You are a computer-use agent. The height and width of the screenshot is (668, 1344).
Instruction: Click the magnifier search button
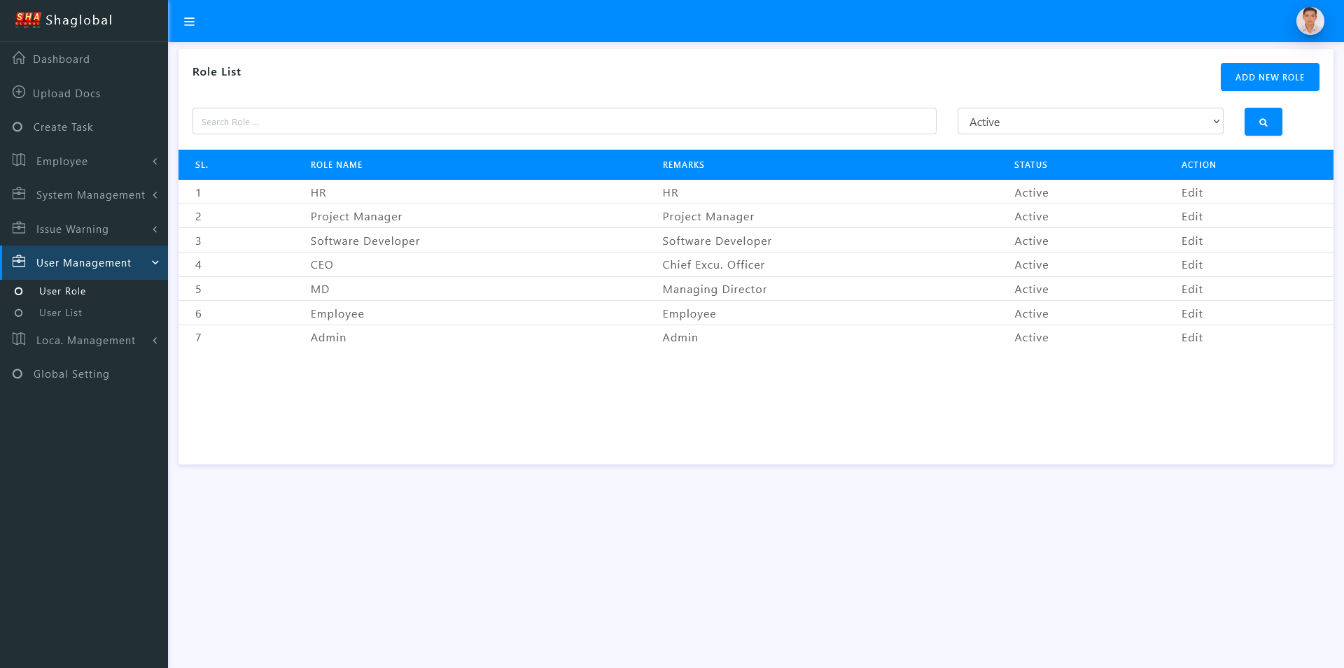point(1263,122)
